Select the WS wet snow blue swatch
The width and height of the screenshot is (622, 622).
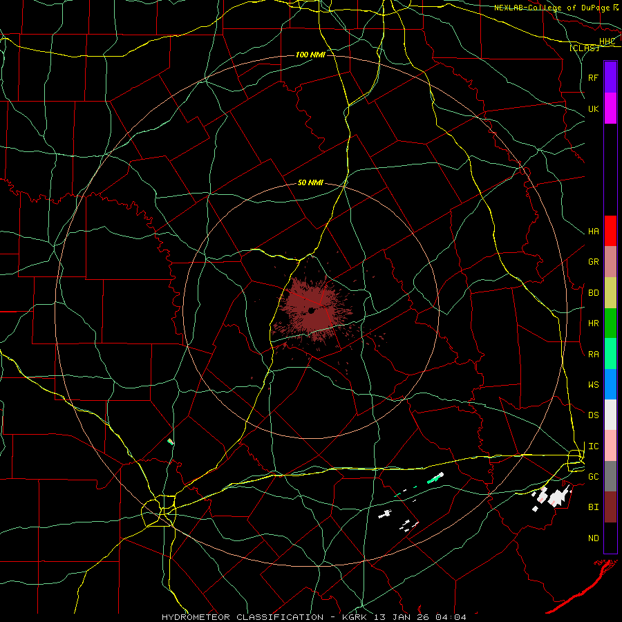[610, 384]
